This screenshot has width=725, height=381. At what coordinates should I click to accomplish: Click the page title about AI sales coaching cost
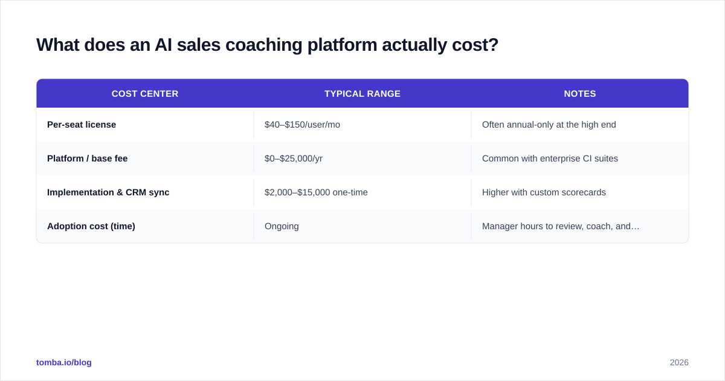click(267, 45)
